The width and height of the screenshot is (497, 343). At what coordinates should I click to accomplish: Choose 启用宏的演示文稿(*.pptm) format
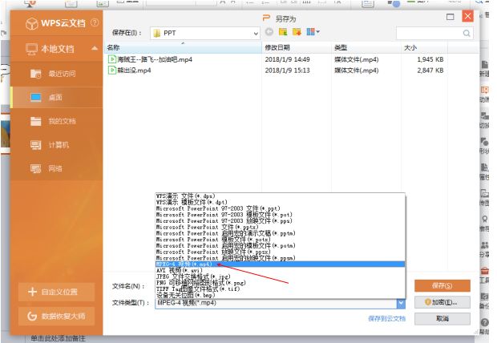281,233
